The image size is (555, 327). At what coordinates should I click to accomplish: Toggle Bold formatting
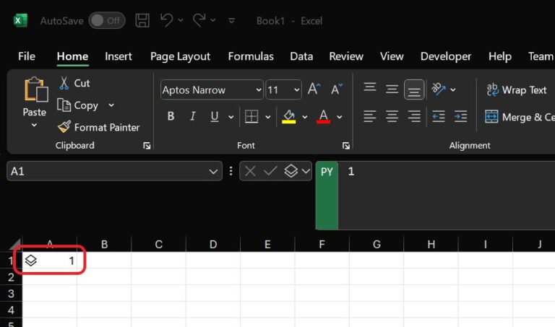click(x=171, y=116)
